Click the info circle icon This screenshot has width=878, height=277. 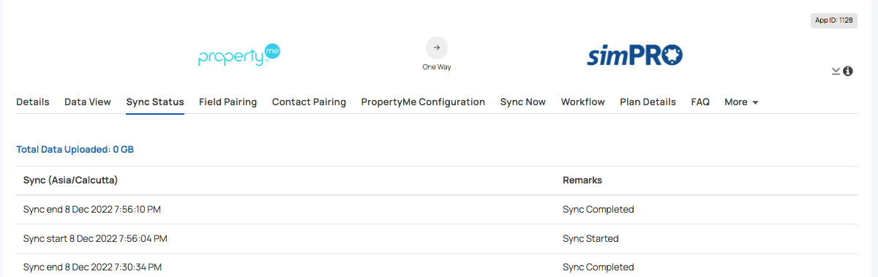[x=848, y=71]
